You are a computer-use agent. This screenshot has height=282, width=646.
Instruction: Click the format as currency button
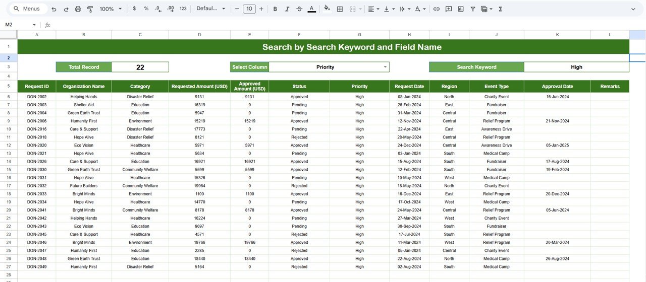(134, 9)
